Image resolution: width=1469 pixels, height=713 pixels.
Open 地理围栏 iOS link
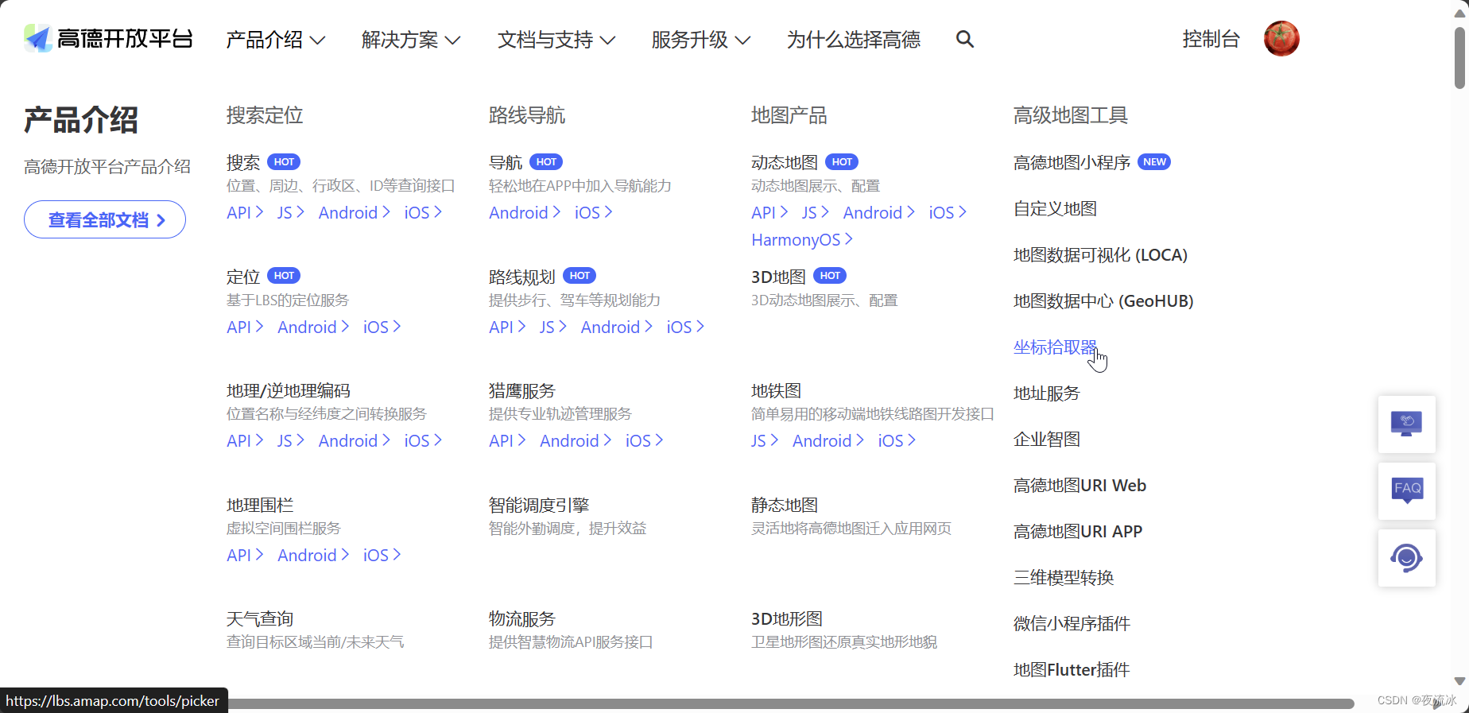(x=382, y=556)
